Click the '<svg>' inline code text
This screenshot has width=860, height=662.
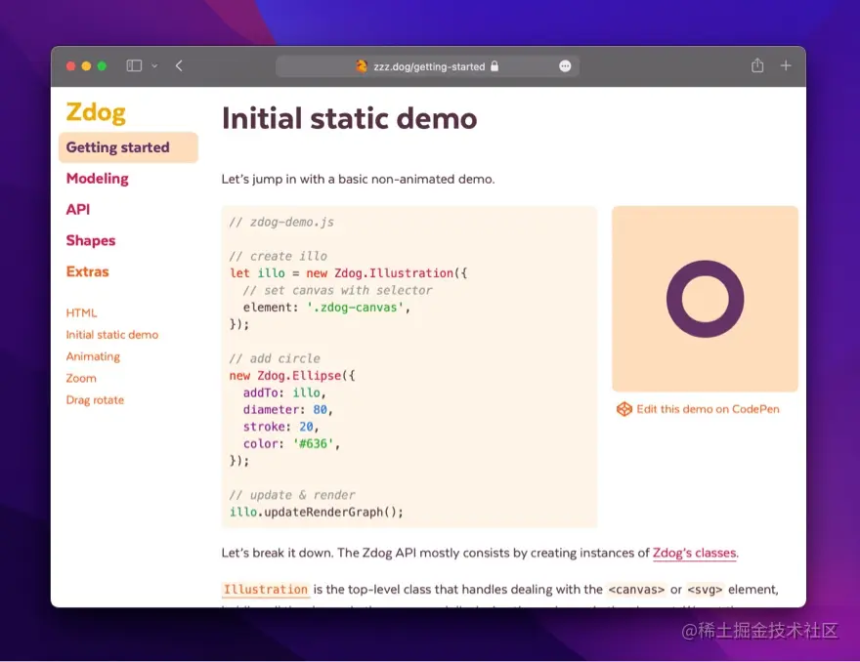[705, 590]
